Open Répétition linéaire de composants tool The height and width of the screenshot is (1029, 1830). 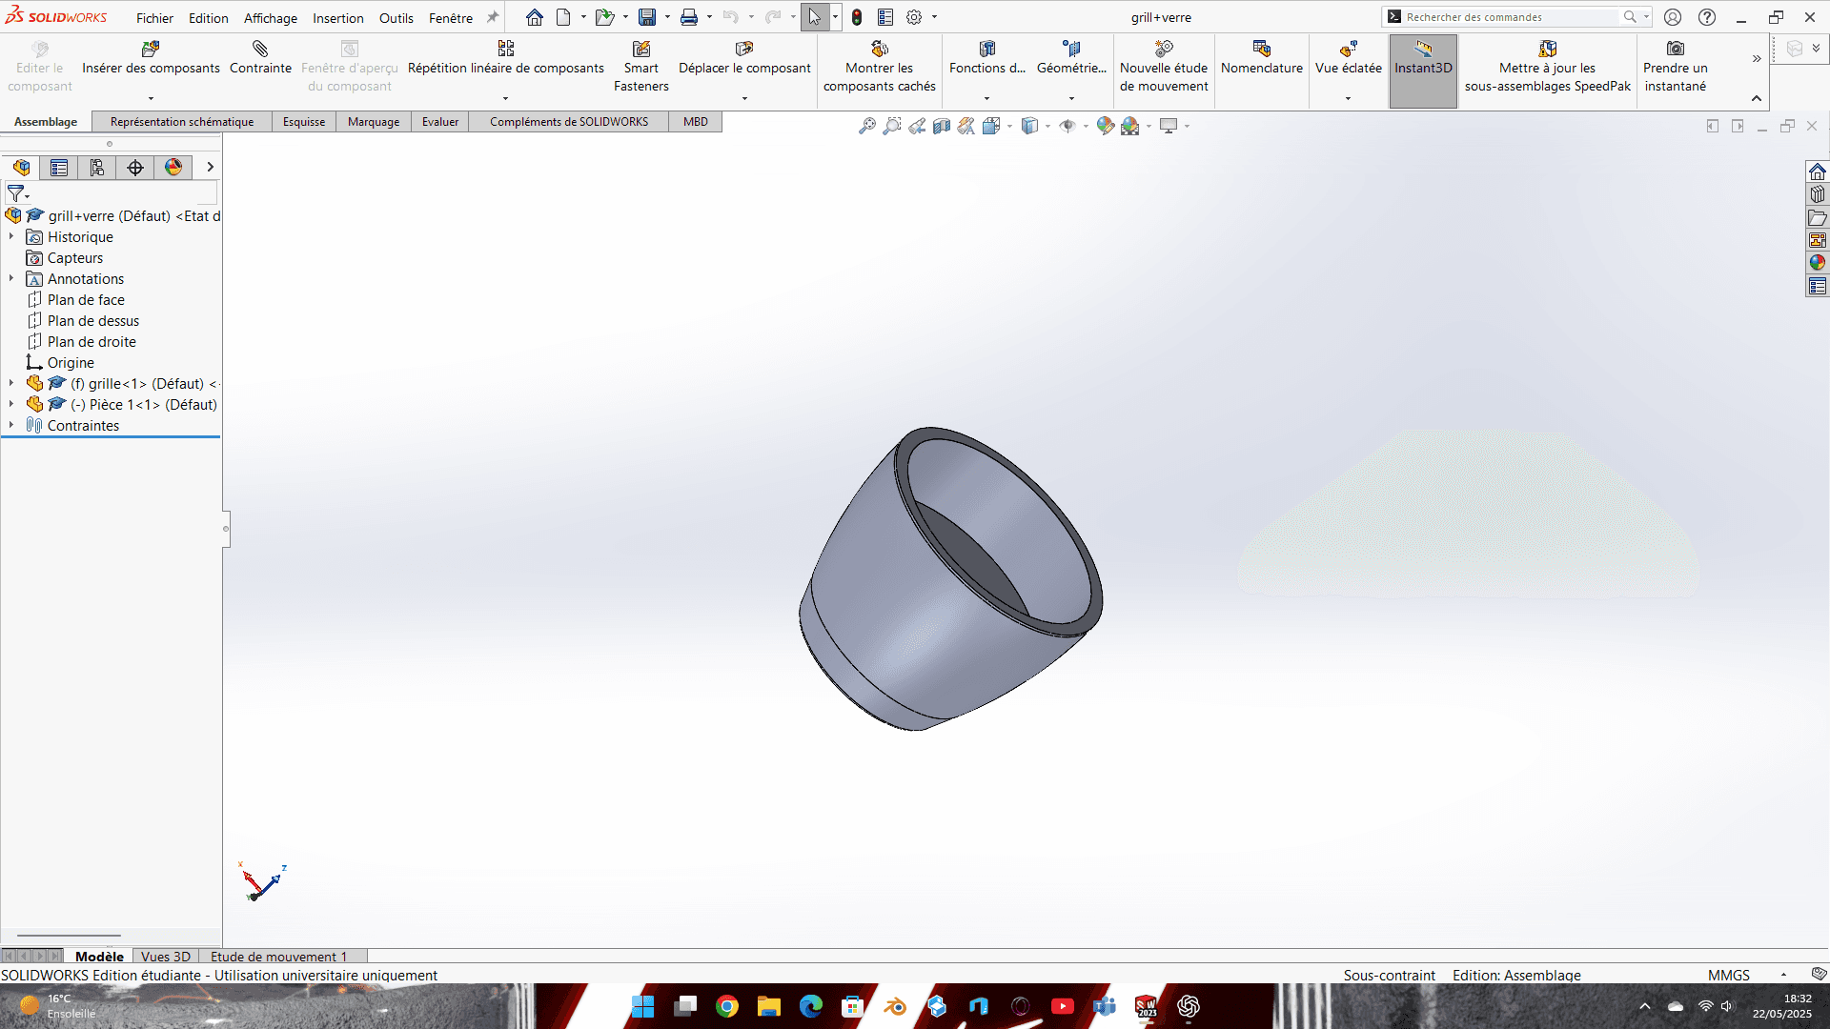506,58
